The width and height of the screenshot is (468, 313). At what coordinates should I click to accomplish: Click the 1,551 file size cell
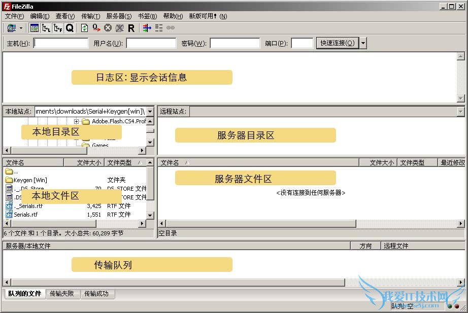tap(94, 215)
